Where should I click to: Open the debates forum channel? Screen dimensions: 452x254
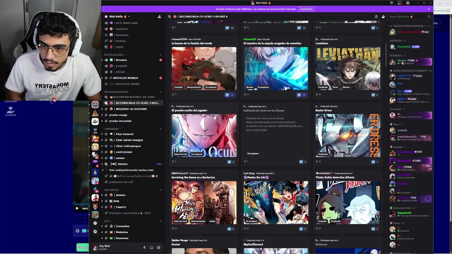132,164
